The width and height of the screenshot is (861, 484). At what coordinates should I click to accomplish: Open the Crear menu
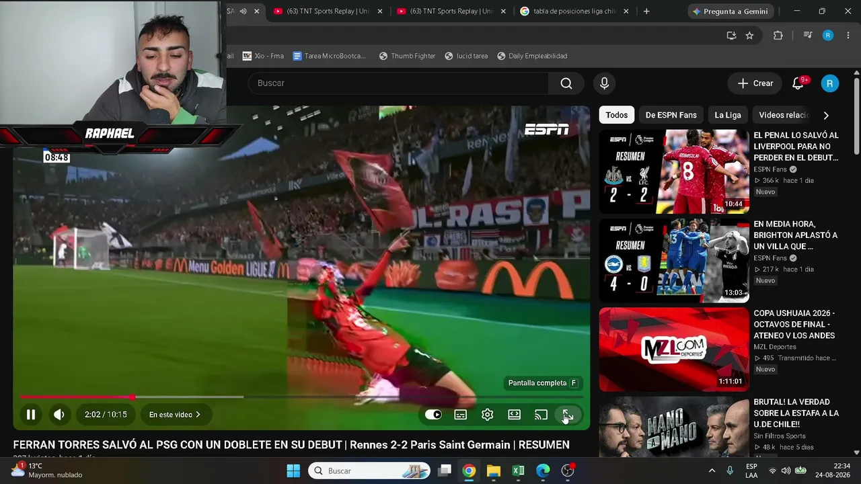755,83
